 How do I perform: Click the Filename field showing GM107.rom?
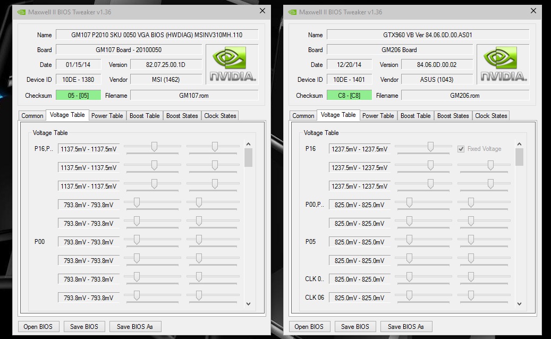pos(194,96)
